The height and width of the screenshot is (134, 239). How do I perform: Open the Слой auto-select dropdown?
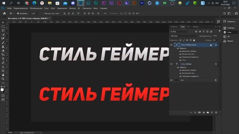35,13
